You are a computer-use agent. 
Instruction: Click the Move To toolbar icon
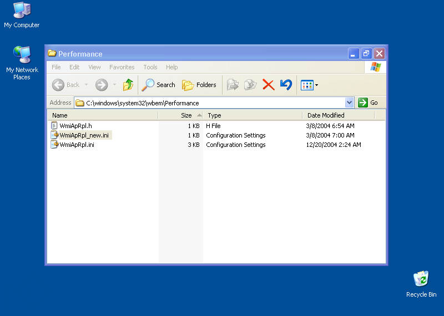233,85
